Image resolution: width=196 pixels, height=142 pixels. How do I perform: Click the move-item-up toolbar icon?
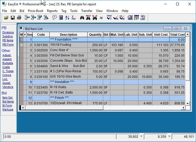pyautogui.click(x=40, y=17)
